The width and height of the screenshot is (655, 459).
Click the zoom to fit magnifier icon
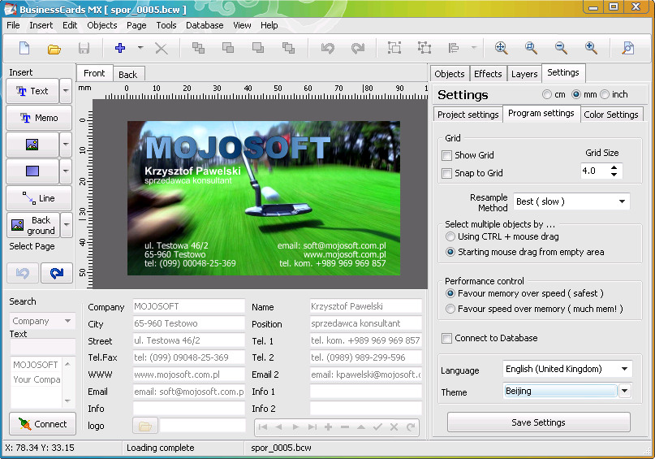(501, 48)
